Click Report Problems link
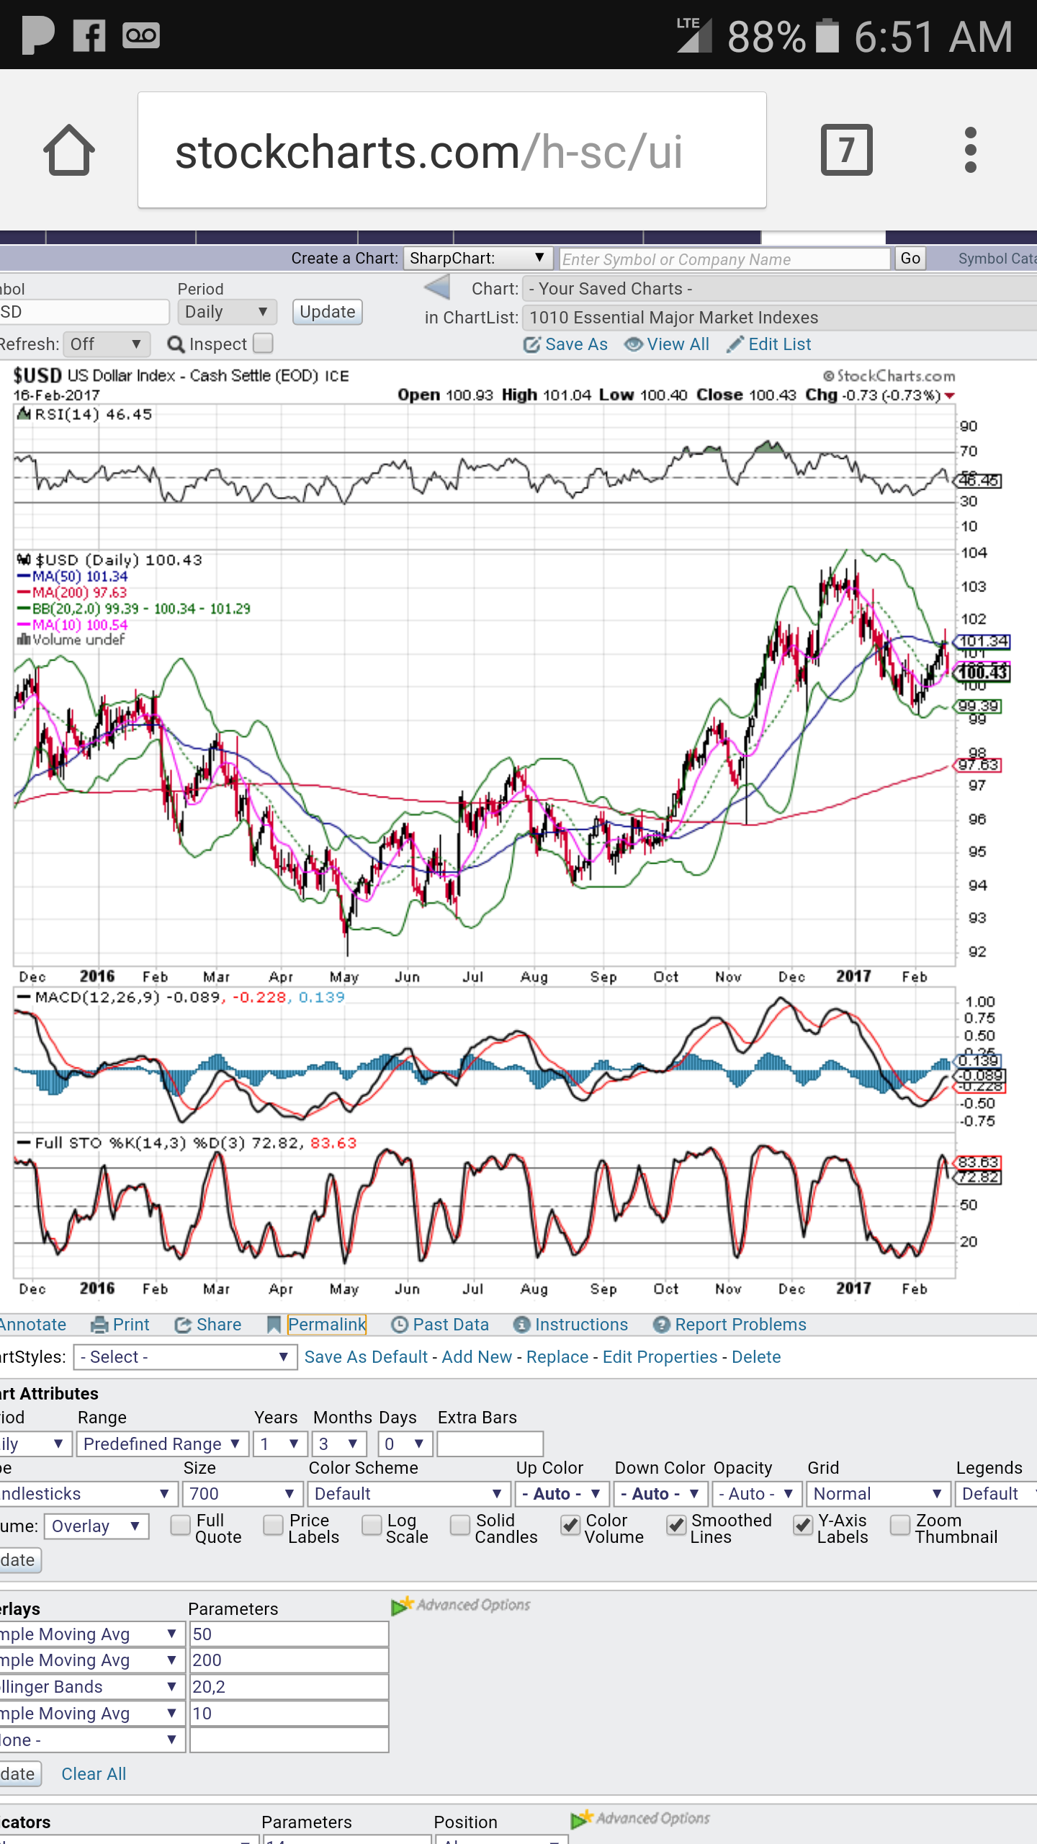The height and width of the screenshot is (1844, 1037). coord(730,1325)
